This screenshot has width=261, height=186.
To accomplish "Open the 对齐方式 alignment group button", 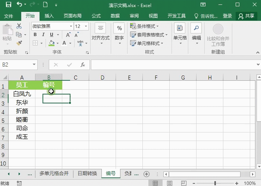I will point(101,34).
